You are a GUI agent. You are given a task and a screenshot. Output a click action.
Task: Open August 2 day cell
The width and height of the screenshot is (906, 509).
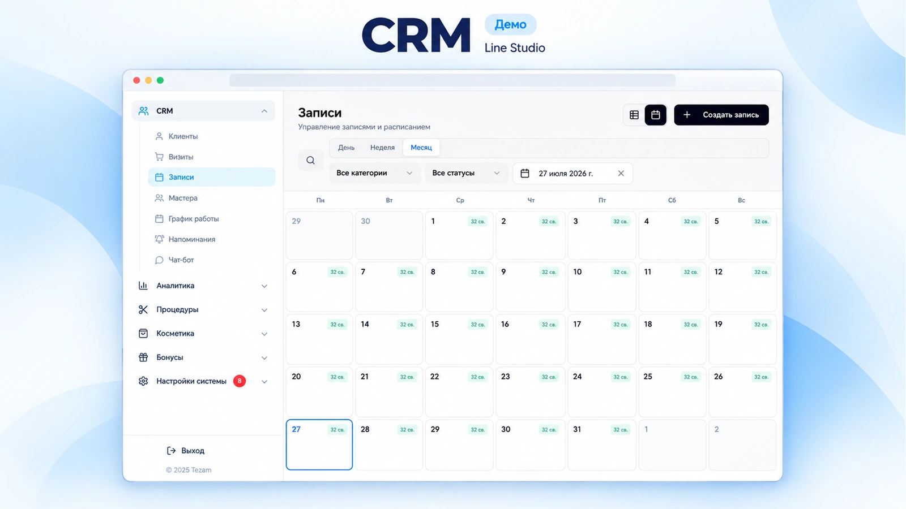coord(742,445)
